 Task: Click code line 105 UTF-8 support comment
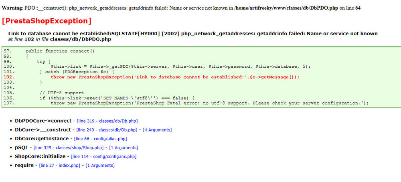[62, 93]
